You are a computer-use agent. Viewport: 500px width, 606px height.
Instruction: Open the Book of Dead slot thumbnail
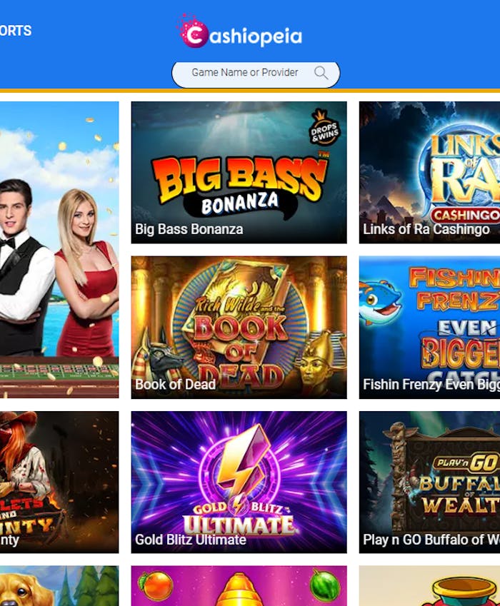(239, 328)
